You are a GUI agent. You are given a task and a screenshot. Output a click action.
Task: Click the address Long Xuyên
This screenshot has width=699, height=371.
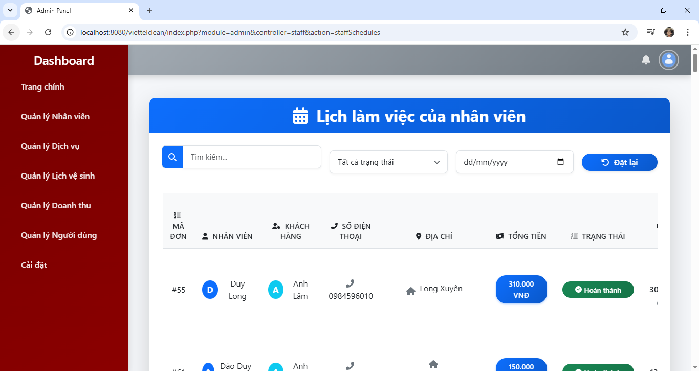(441, 289)
